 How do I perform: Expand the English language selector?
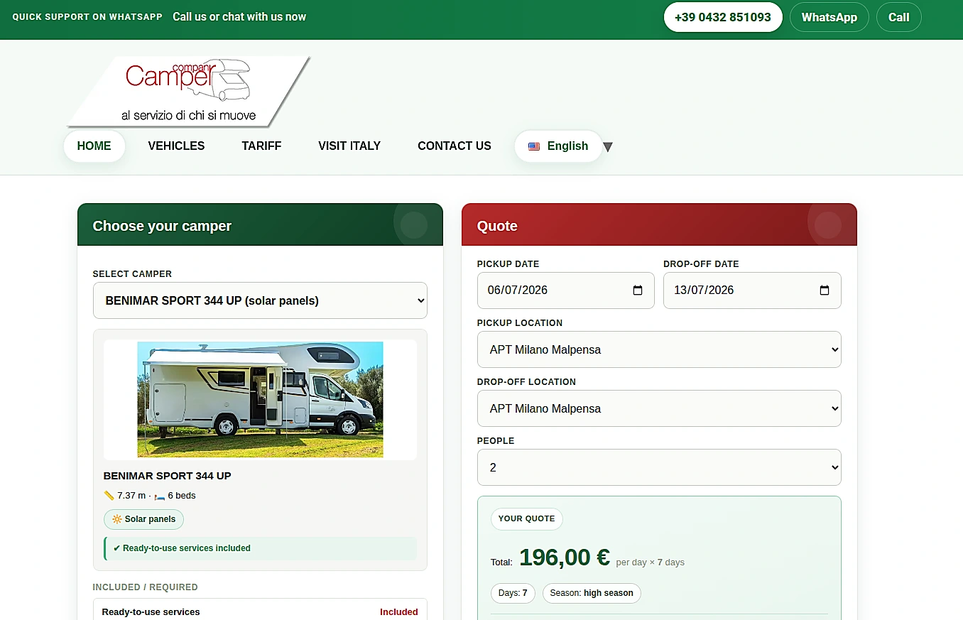click(558, 146)
